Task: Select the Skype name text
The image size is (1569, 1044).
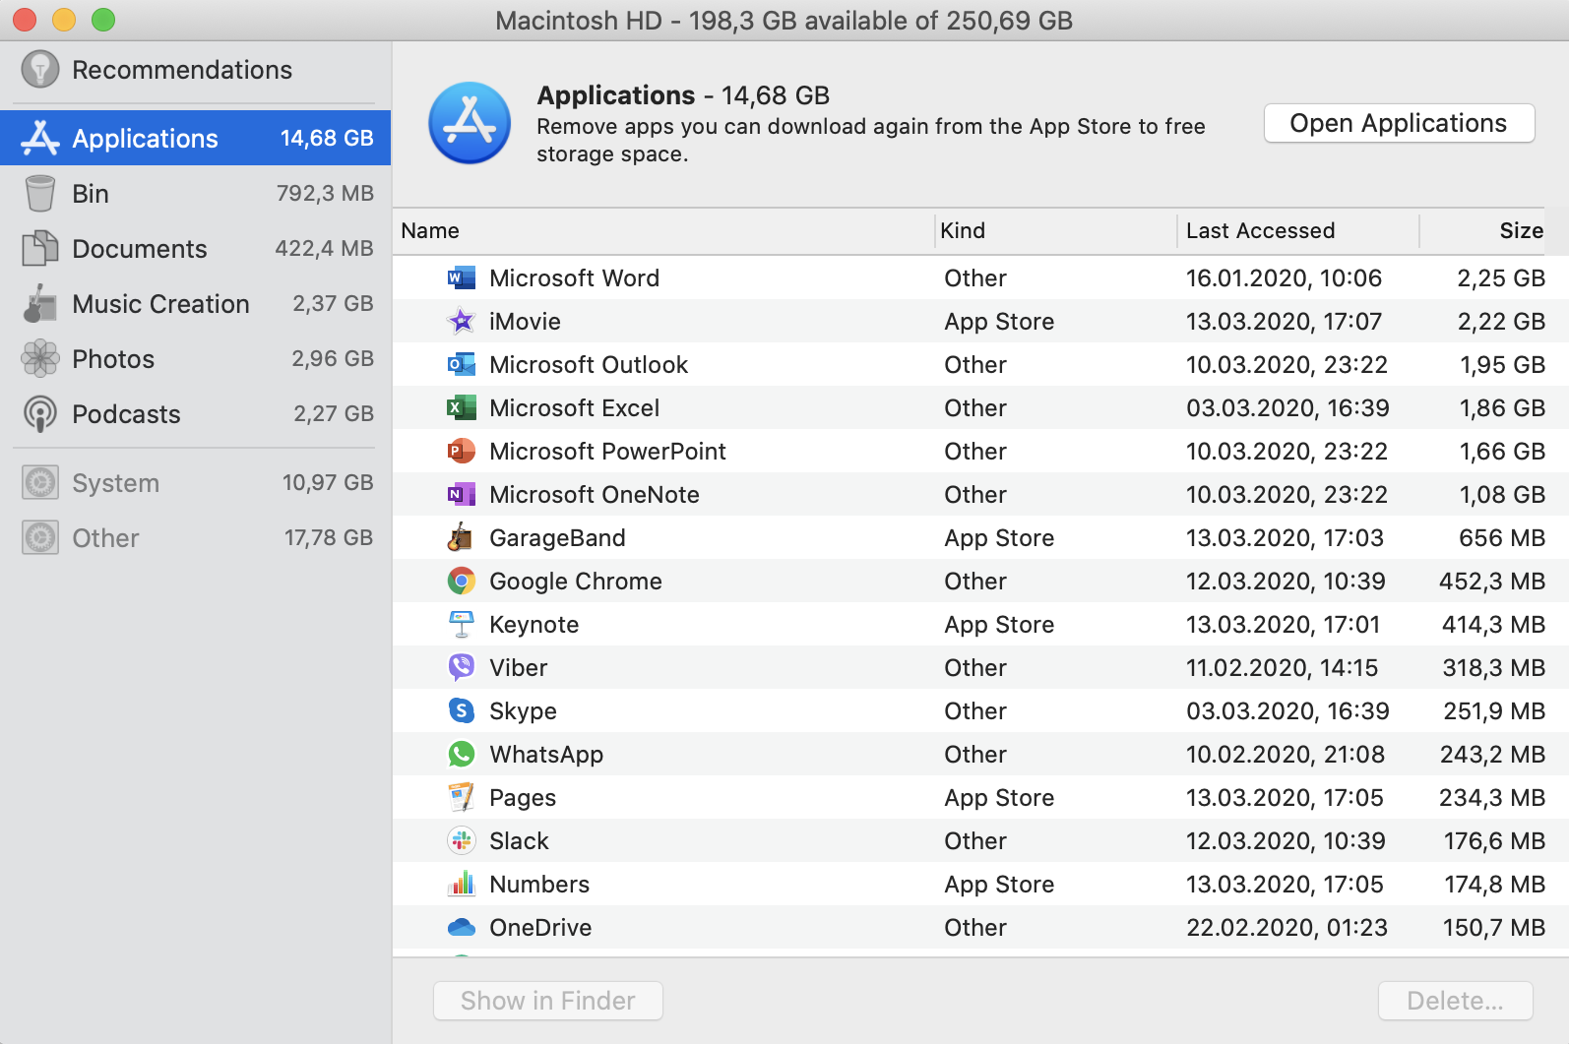Action: point(523,710)
